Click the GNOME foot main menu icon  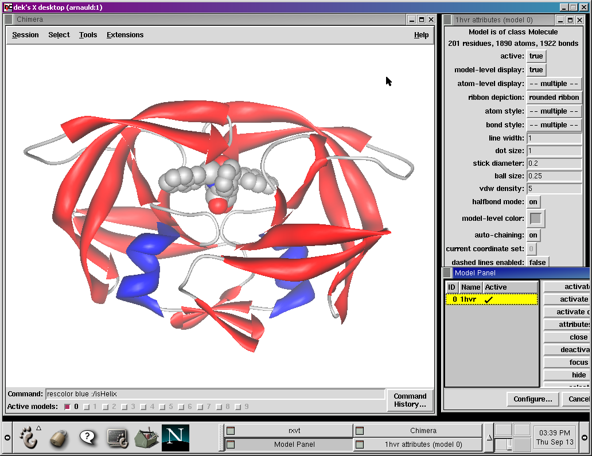pos(29,438)
